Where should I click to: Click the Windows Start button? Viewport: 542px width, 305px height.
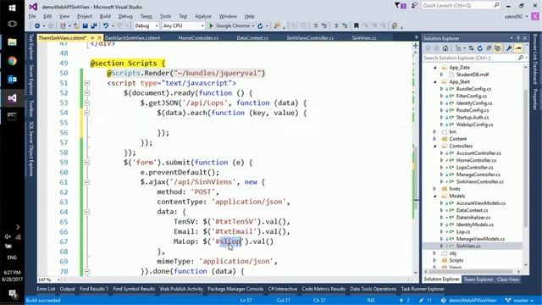point(12,8)
